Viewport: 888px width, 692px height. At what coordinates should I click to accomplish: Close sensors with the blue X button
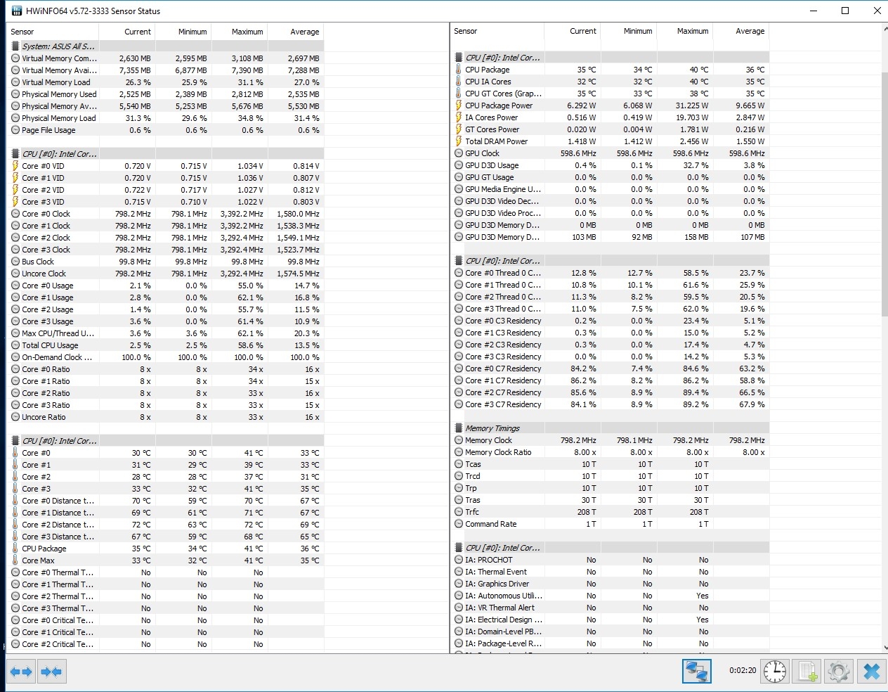coord(871,671)
